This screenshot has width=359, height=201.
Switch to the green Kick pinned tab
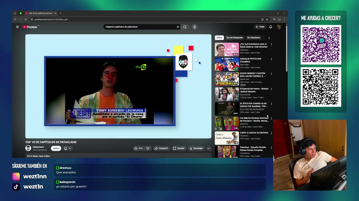[20, 13]
